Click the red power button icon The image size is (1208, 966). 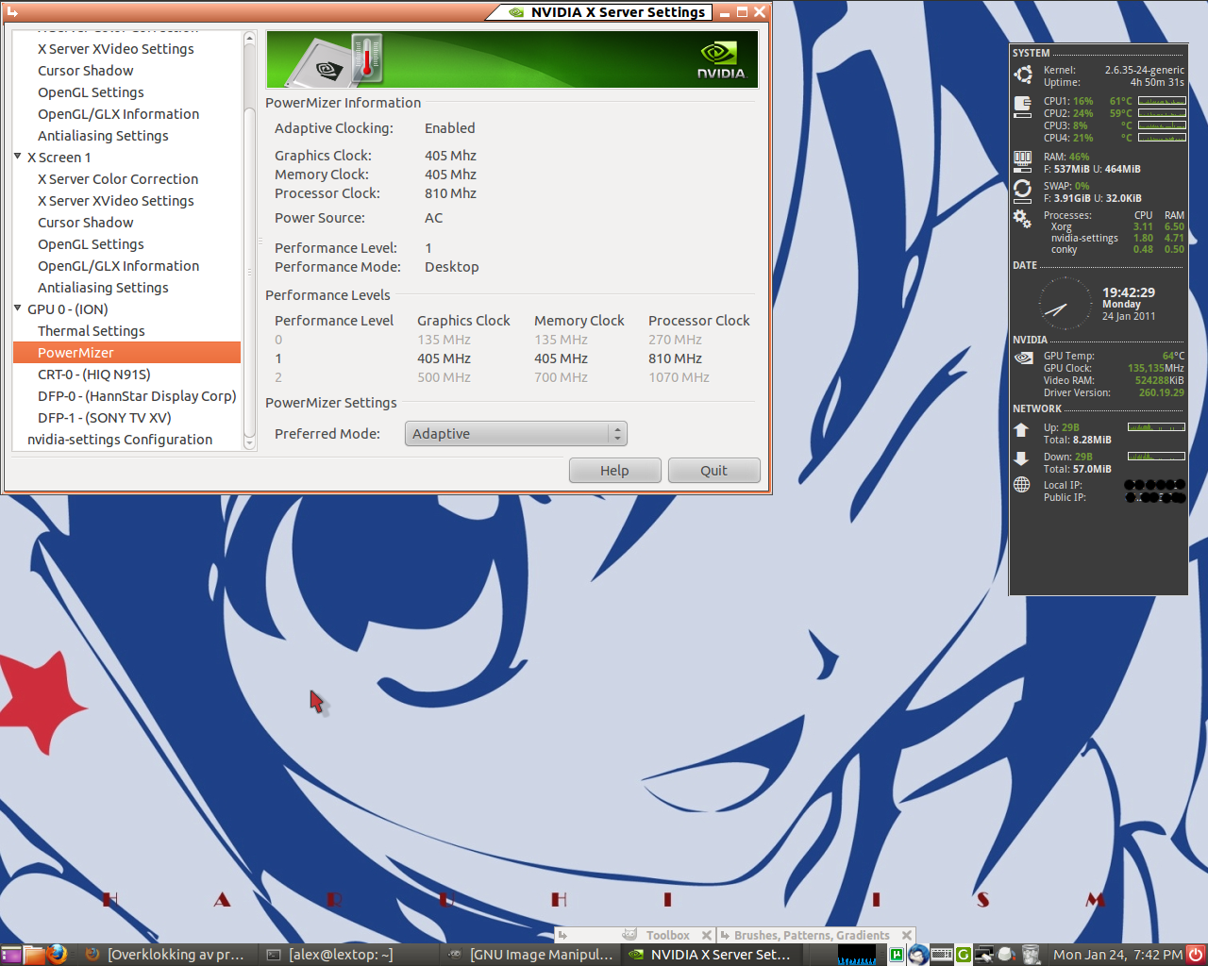1196,955
